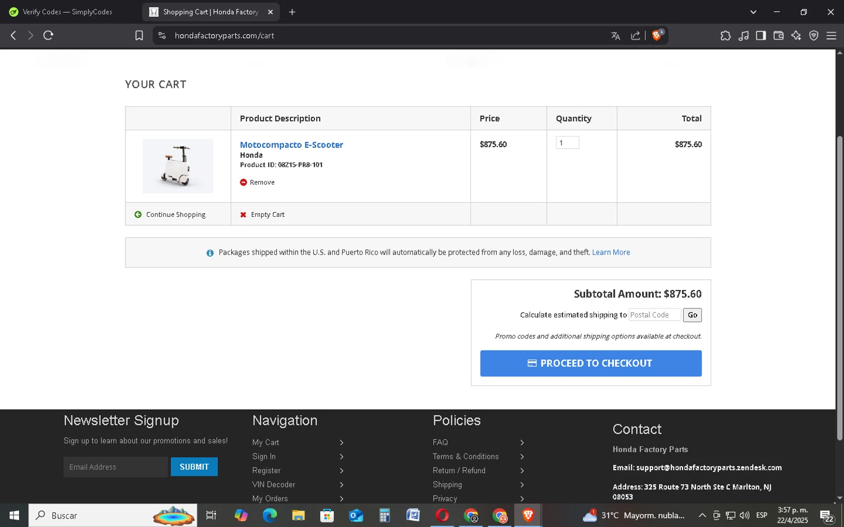The width and height of the screenshot is (844, 527).
Task: Expand chevron next to VIN Decoder
Action: tap(342, 485)
